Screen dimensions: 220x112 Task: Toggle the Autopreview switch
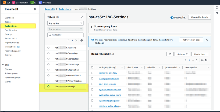(x=172, y=17)
